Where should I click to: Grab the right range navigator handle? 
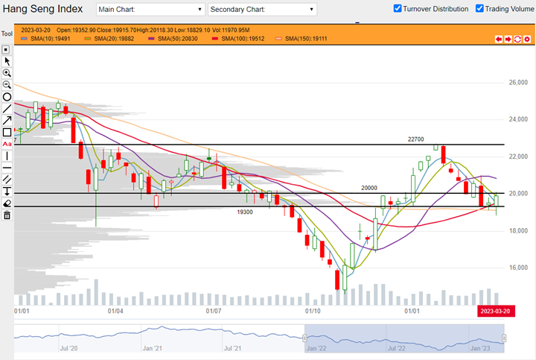[x=504, y=338]
